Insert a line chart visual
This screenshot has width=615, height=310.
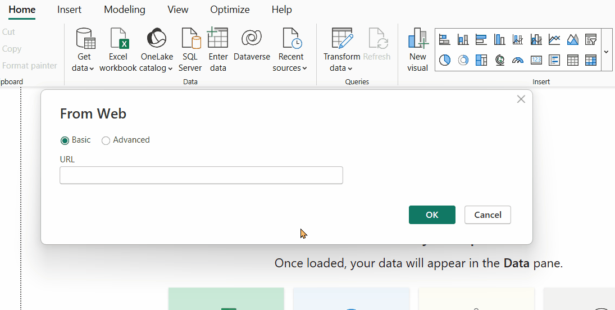554,39
